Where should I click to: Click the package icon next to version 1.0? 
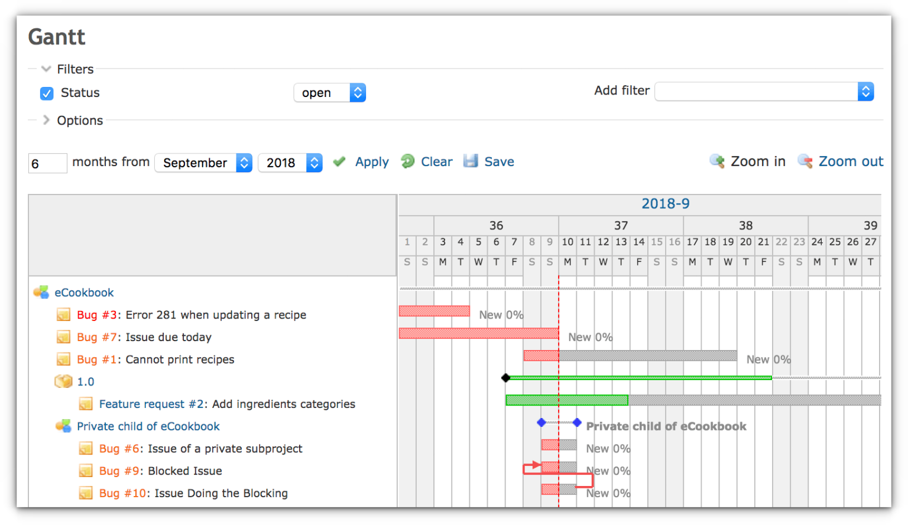click(64, 381)
